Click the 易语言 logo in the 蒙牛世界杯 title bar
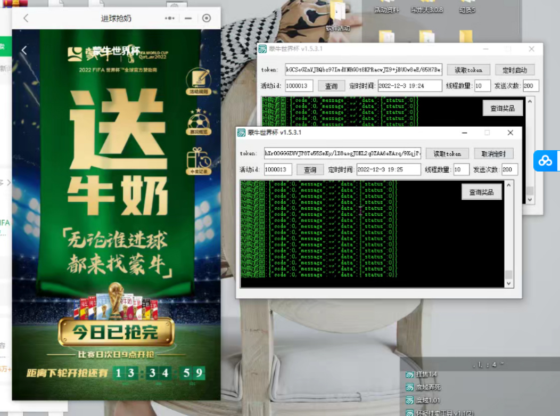This screenshot has width=560, height=416. click(x=242, y=133)
